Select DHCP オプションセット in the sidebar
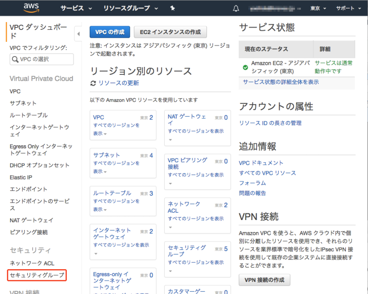This screenshot has height=294, width=368. tap(40, 165)
